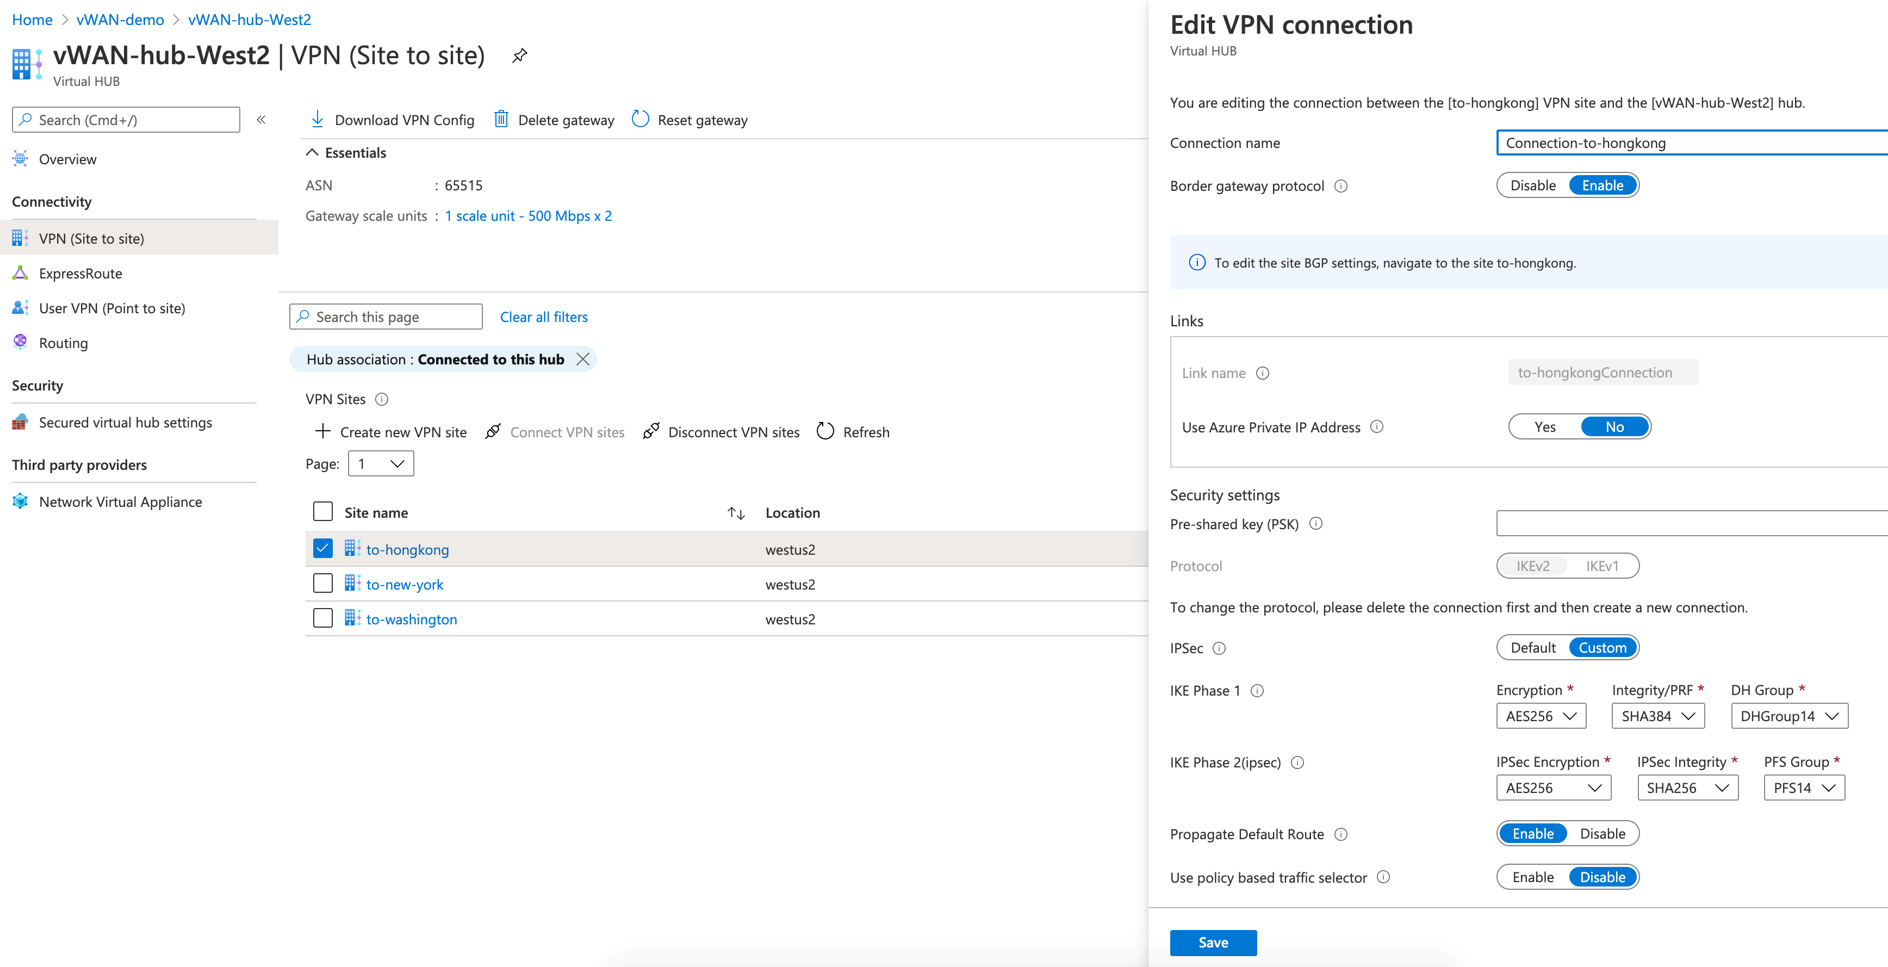The height and width of the screenshot is (967, 1888).
Task: Click the Pre-shared key input field
Action: (1692, 523)
